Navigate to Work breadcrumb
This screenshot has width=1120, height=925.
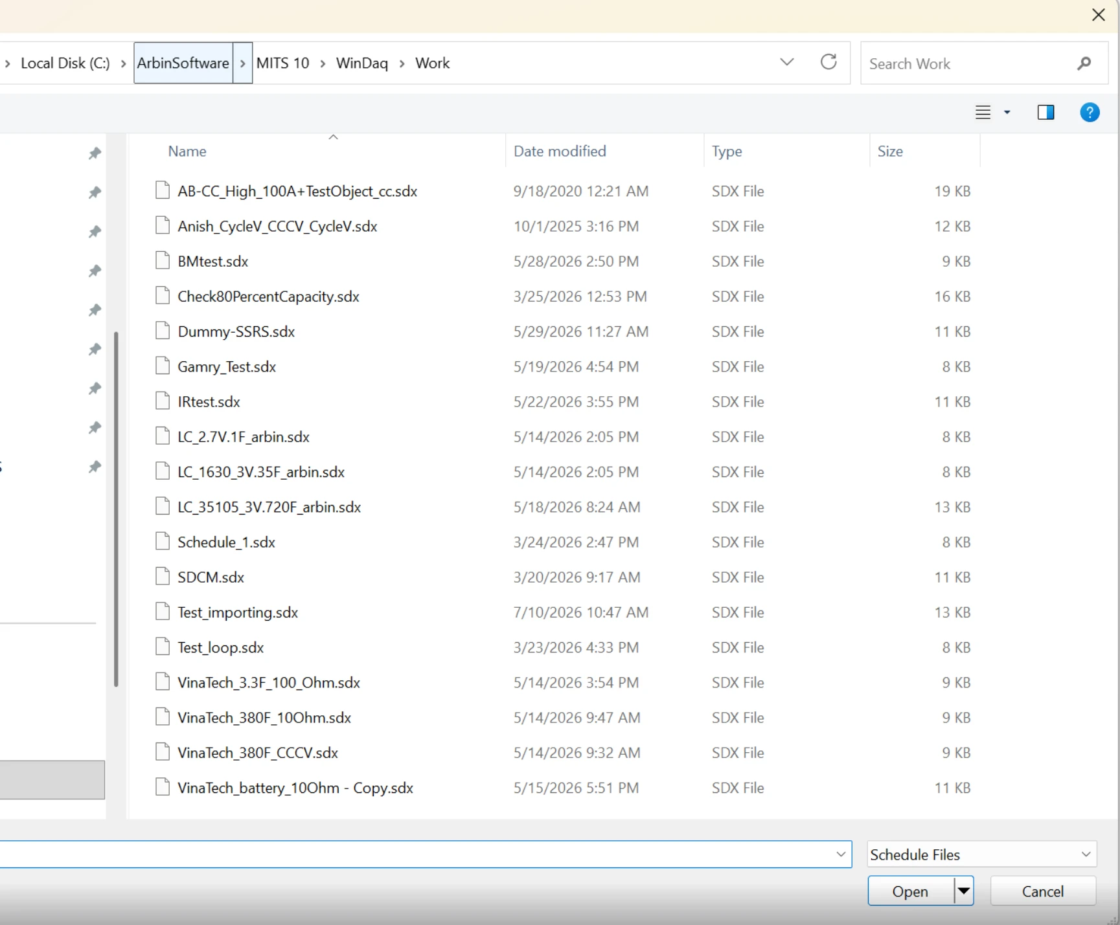[x=433, y=63]
